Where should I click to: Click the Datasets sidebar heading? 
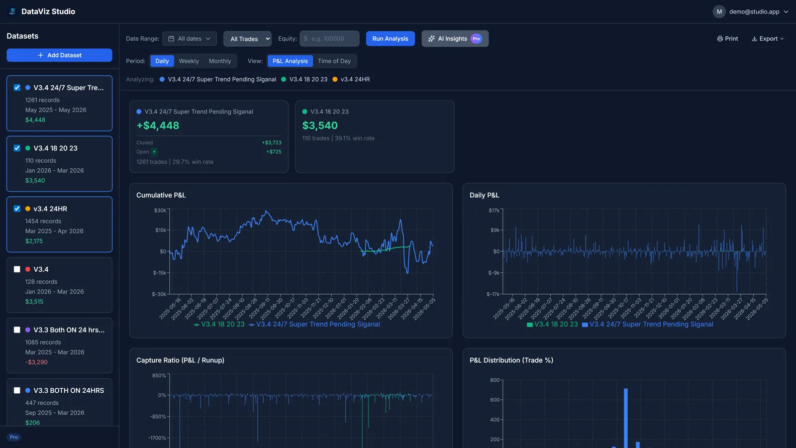(22, 36)
